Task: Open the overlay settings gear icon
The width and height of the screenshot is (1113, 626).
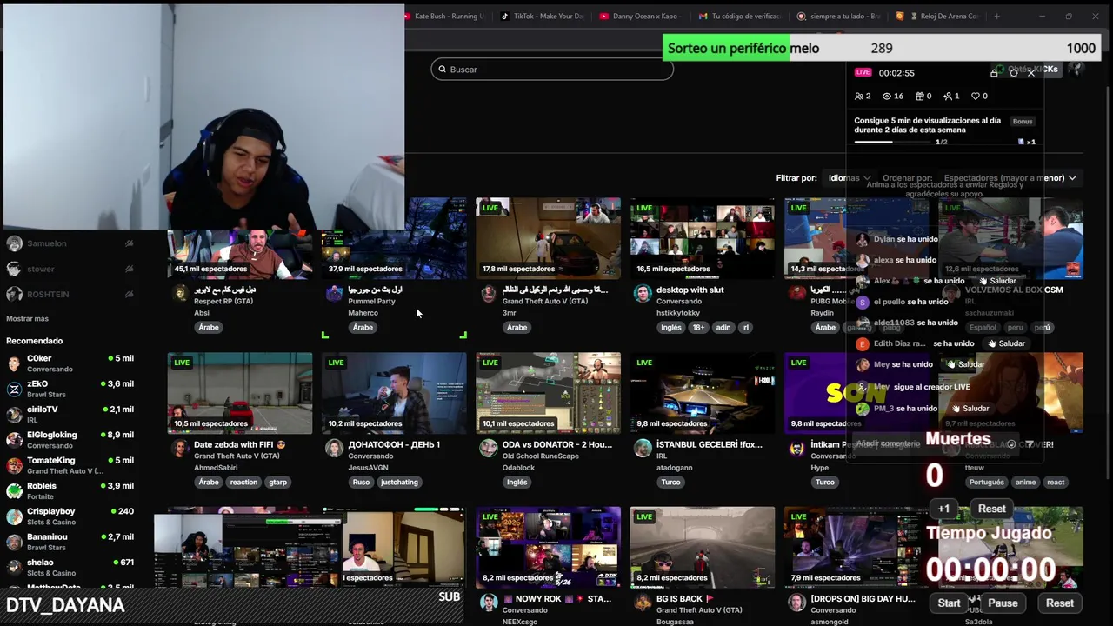Action: coord(1013,73)
